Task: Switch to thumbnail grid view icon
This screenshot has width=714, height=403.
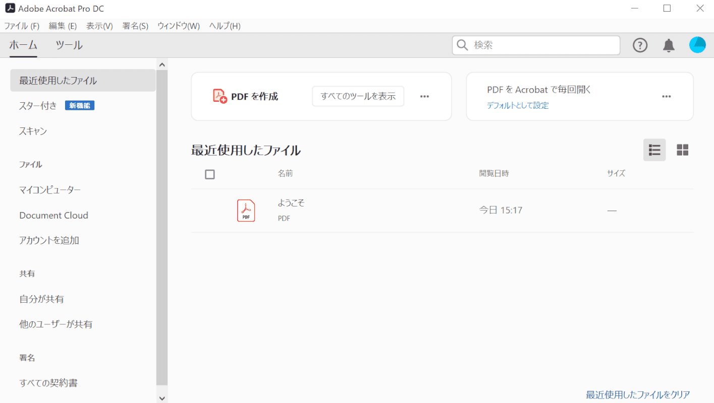Action: [683, 150]
